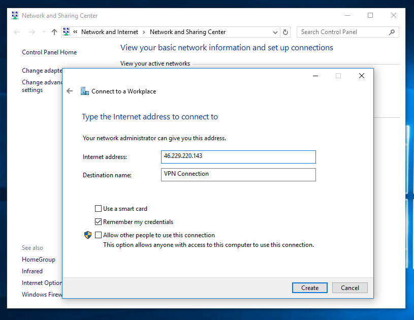Open the Internet Options link
Viewport: 414px width, 320px height.
click(42, 283)
